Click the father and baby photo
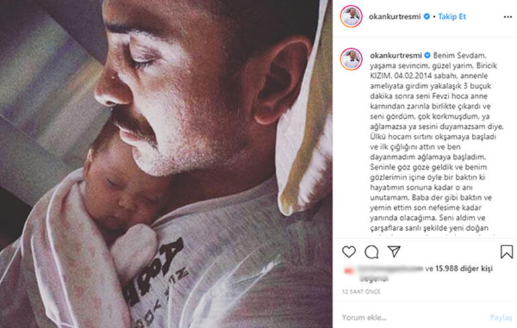This screenshot has width=517, height=328. [167, 164]
